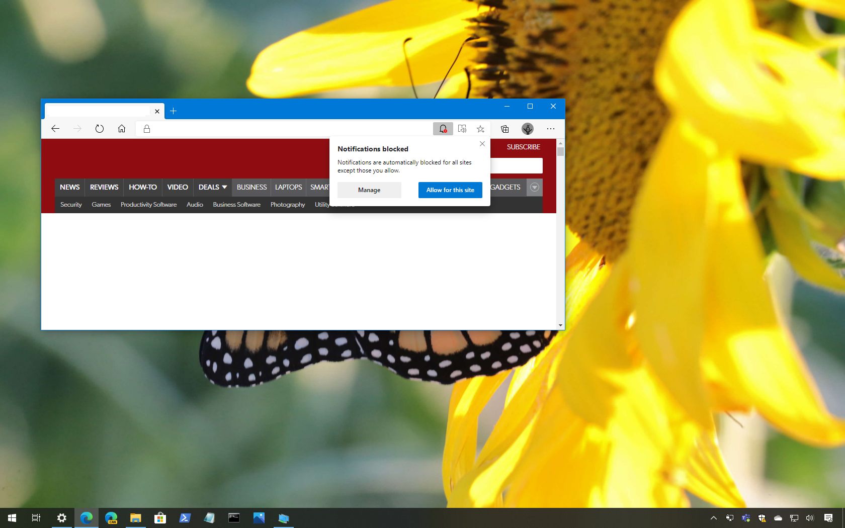Viewport: 845px width, 528px height.
Task: Click the notifications blocked bell icon
Action: pyautogui.click(x=442, y=129)
